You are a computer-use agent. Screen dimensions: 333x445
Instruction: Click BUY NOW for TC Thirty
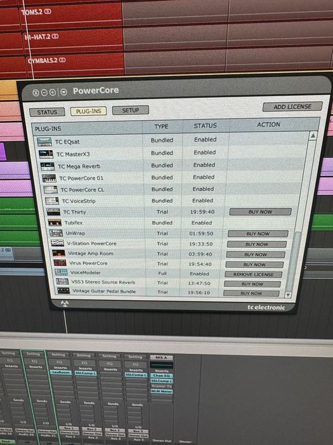point(260,212)
